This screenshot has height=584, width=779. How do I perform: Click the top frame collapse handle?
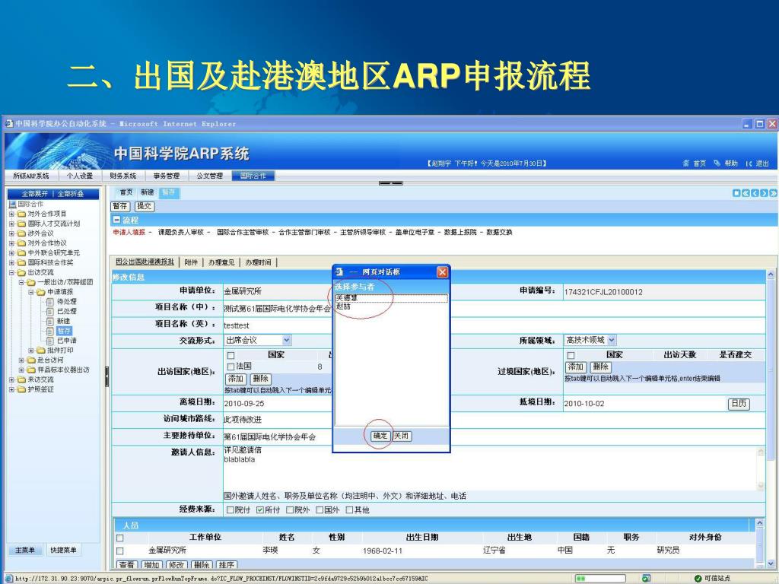click(391, 183)
